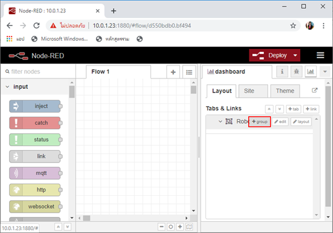Reset canvas zoom with circle button
This screenshot has height=233, width=333.
tap(171, 227)
